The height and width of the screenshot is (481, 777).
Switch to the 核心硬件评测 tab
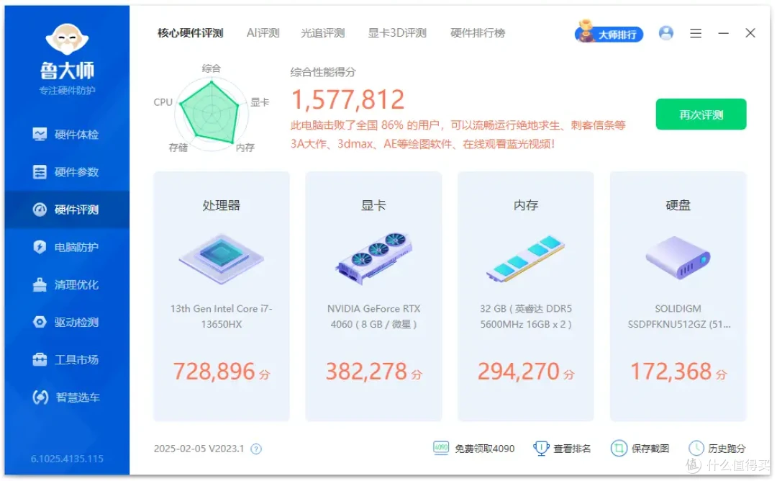tap(190, 33)
